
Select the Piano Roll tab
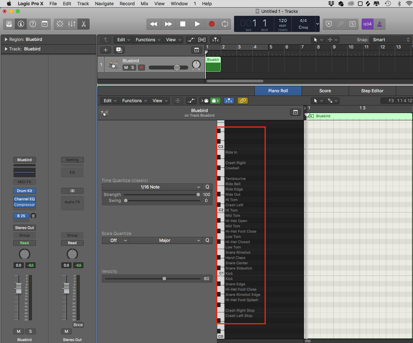278,91
